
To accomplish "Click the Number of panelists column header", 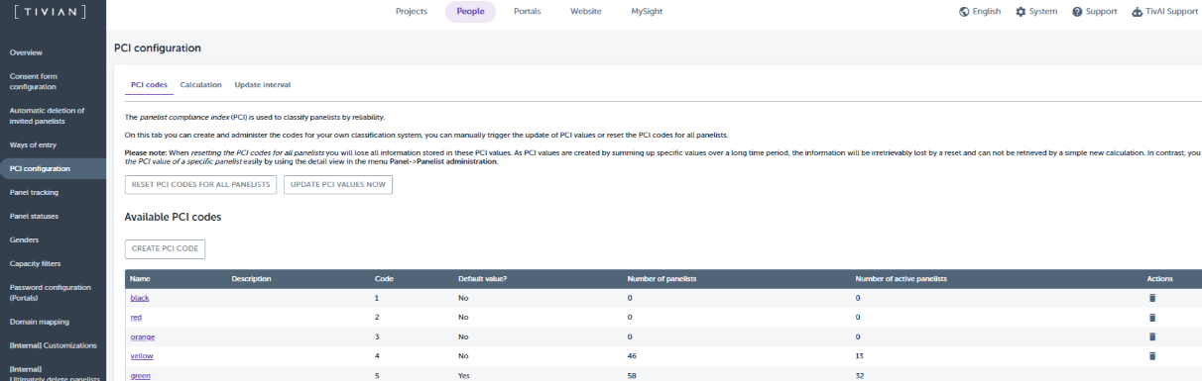I will pyautogui.click(x=662, y=279).
